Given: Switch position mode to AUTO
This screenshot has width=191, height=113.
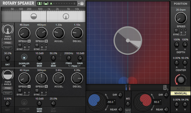Looking at the screenshot, I should pos(180,89).
